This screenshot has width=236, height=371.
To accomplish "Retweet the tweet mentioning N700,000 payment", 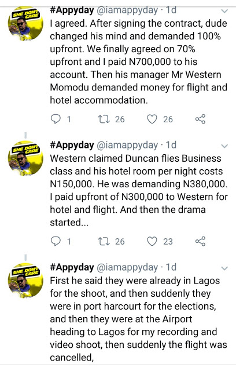I will (104, 119).
